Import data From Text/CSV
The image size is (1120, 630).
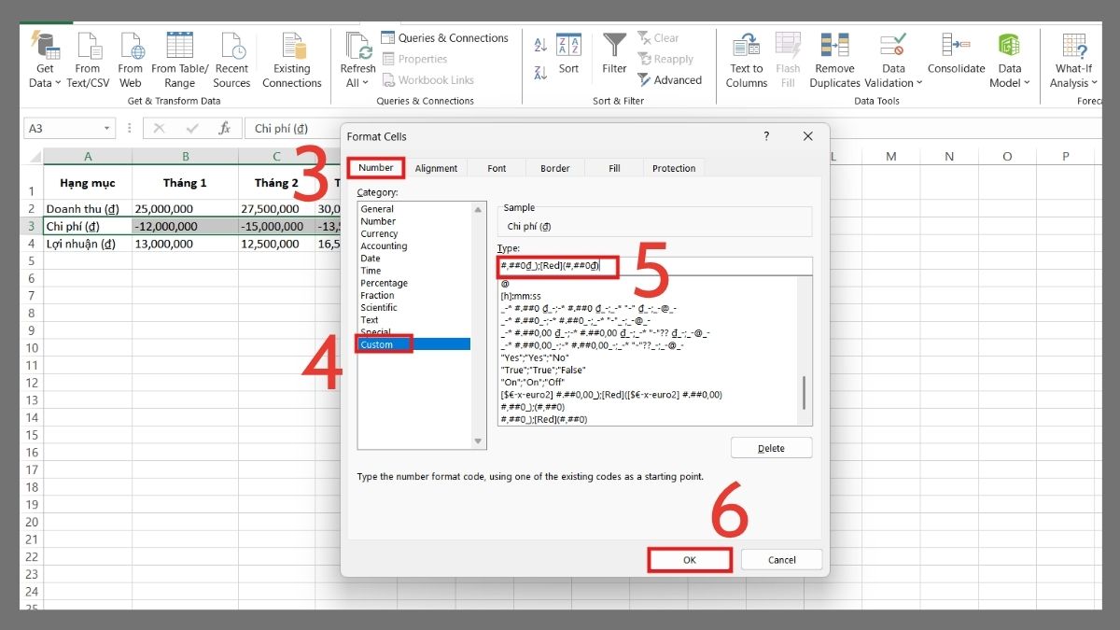(88, 60)
